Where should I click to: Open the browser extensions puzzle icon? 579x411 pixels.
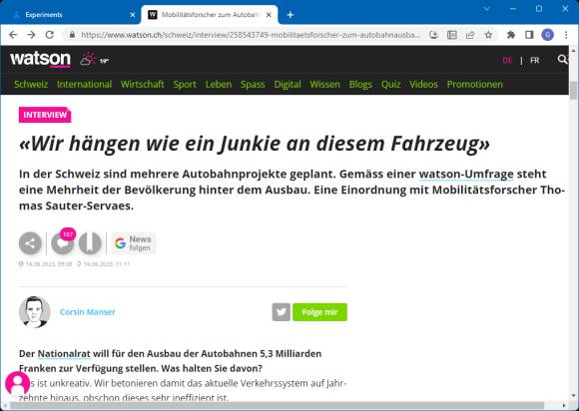pyautogui.click(x=511, y=35)
